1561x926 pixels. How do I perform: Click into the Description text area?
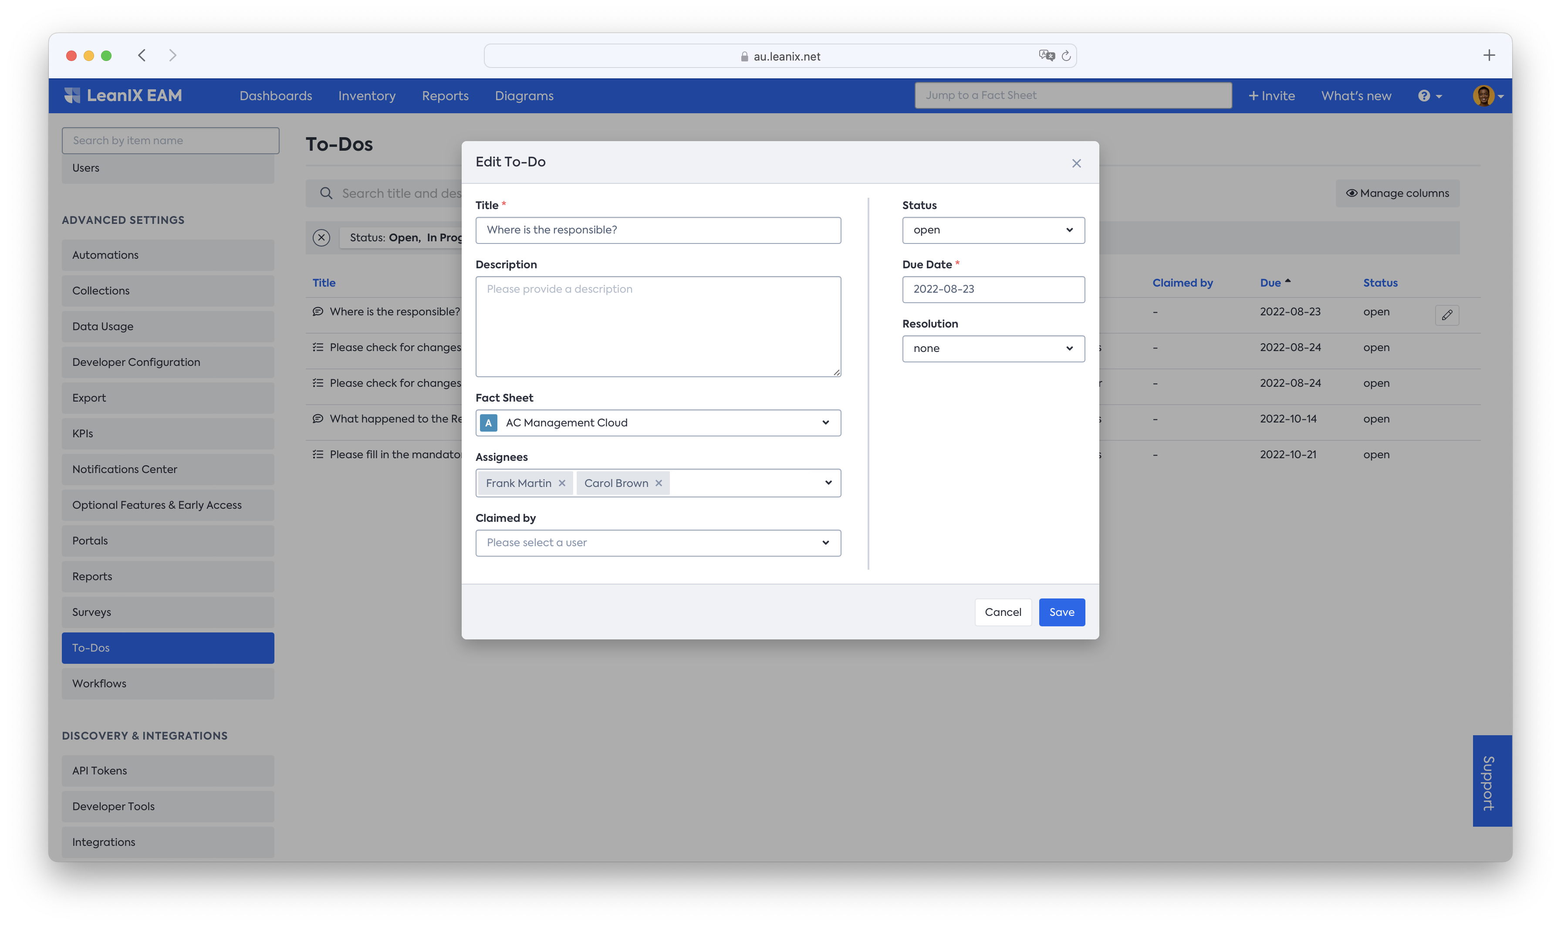pyautogui.click(x=658, y=327)
